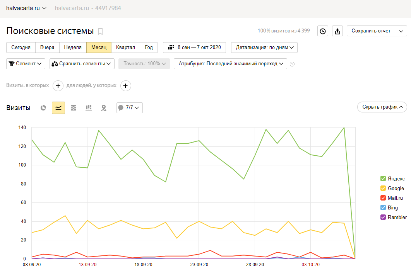Open the Сегмент dropdown
The width and height of the screenshot is (411, 272).
pos(26,64)
